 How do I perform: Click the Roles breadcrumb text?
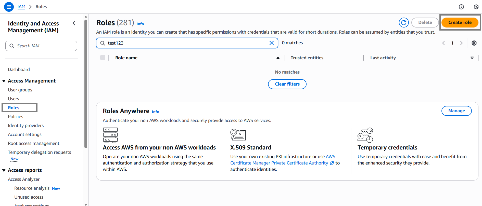pyautogui.click(x=41, y=7)
